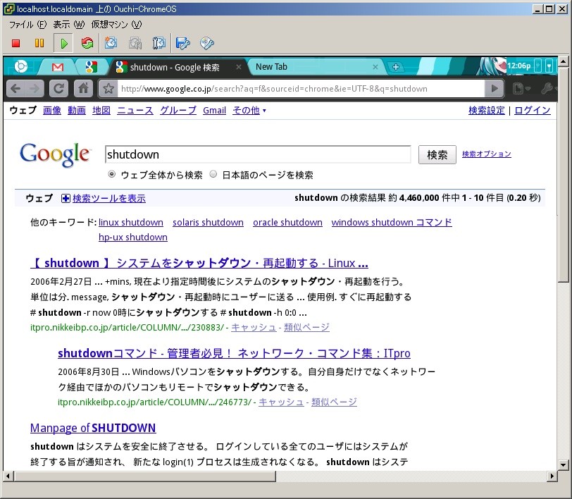The width and height of the screenshot is (572, 499).
Task: Open the page menu dropdown
Action: [x=521, y=89]
